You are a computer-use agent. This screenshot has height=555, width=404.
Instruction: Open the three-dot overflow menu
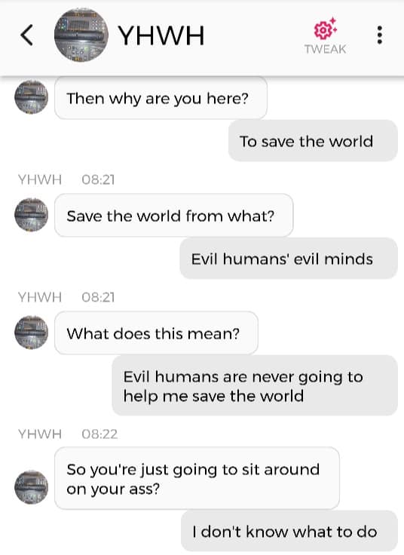[380, 35]
